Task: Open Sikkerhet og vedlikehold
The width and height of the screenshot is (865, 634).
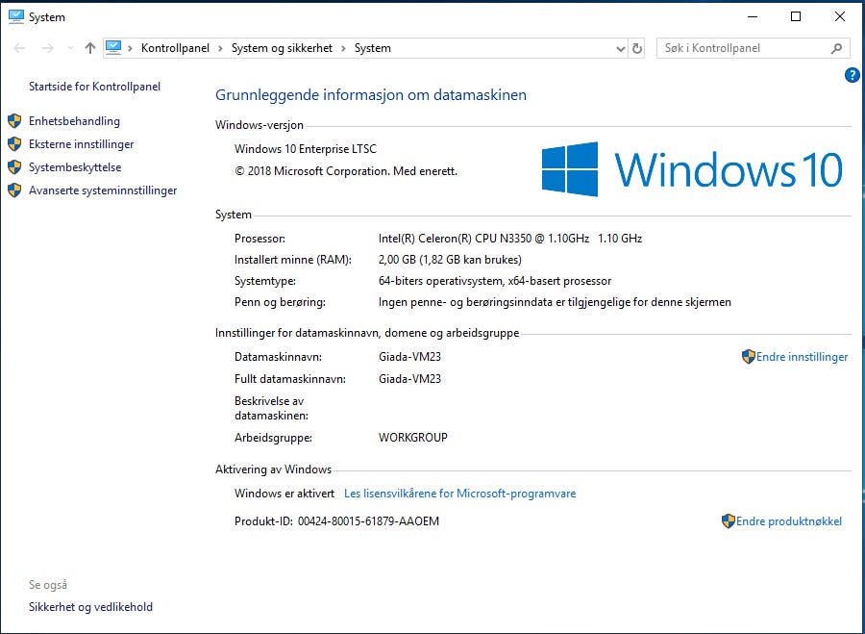Action: [90, 607]
